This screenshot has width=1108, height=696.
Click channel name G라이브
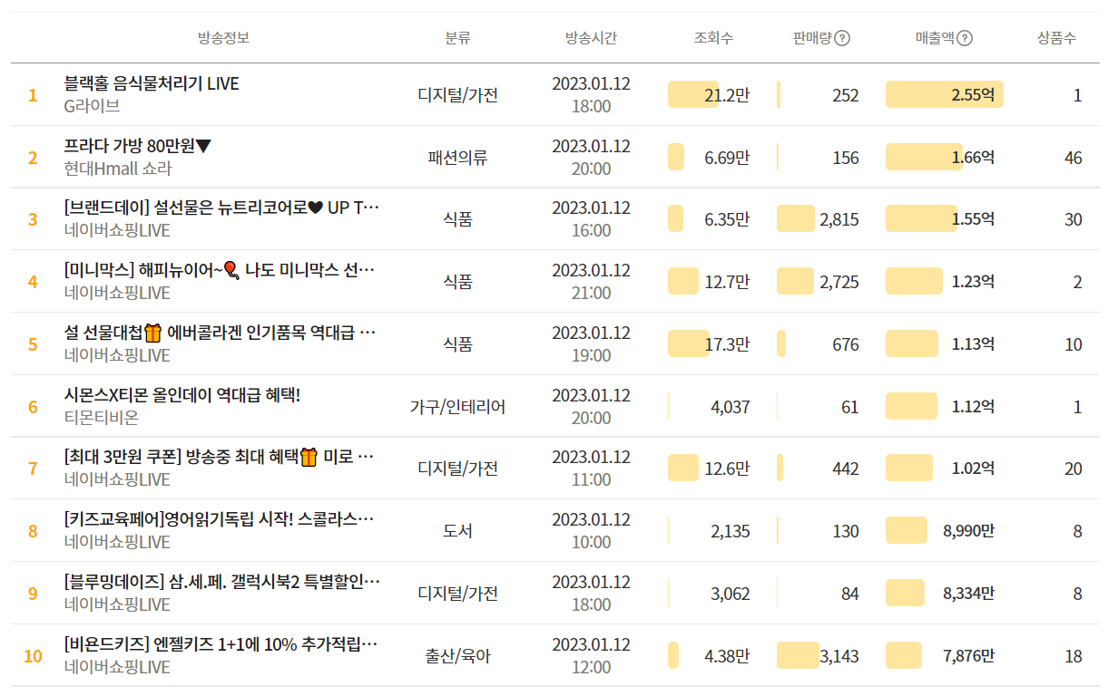click(92, 106)
